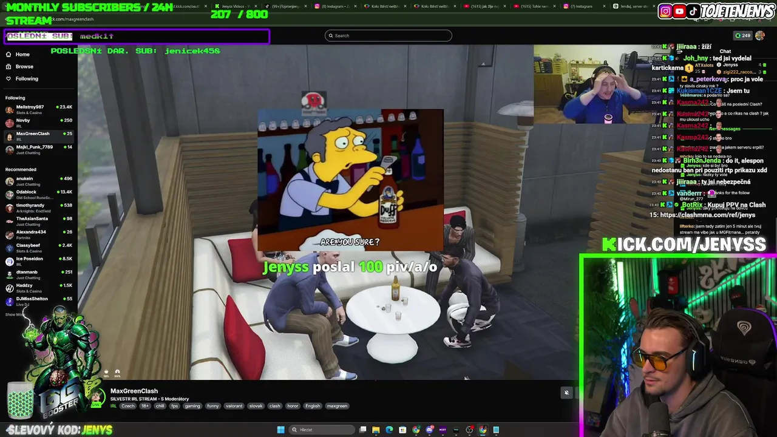777x437 pixels.
Task: Close the Jenyss Videos browser tab
Action: pyautogui.click(x=256, y=6)
